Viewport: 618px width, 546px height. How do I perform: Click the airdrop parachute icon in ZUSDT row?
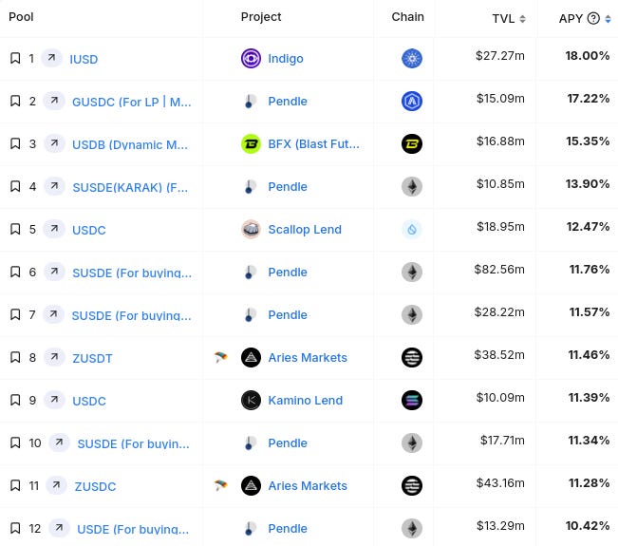tap(220, 357)
